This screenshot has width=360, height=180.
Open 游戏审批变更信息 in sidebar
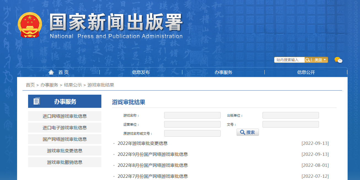[x=65, y=151]
